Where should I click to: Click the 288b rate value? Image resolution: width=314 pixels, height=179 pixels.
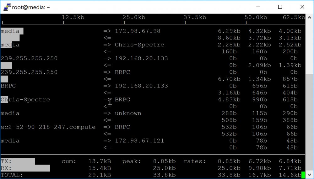tap(229, 113)
